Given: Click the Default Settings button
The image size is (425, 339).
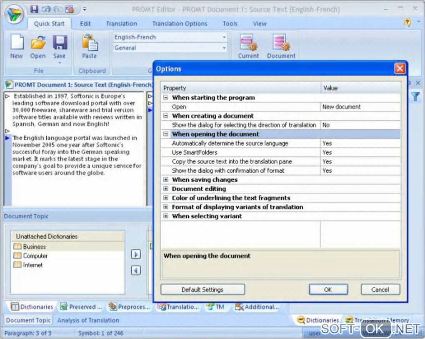Looking at the screenshot, I should tap(203, 290).
